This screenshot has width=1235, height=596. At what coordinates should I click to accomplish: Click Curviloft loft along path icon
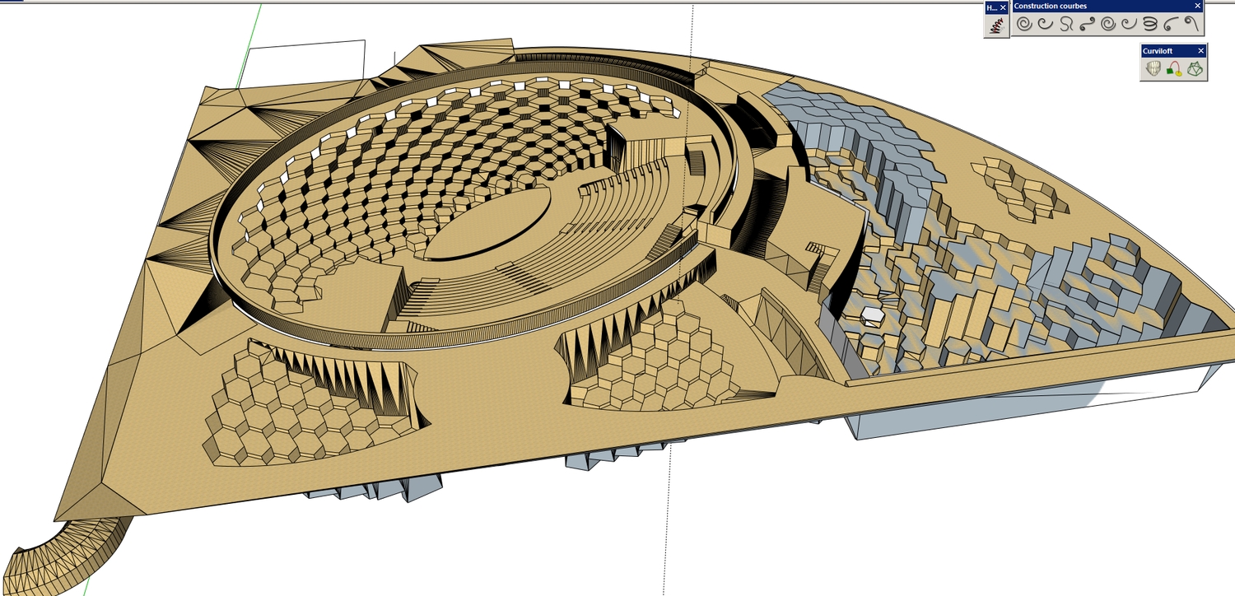click(x=1175, y=69)
